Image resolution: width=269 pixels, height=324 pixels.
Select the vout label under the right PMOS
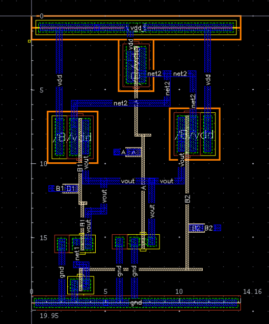[181, 160]
